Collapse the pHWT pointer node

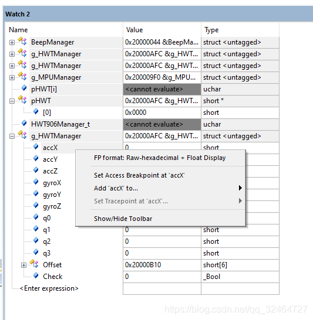[12, 101]
